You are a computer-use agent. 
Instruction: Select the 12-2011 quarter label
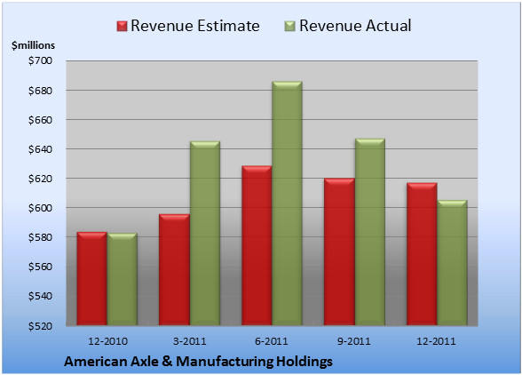coord(436,341)
